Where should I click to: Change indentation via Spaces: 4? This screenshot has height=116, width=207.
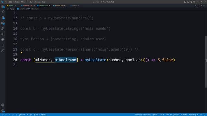click(155, 115)
